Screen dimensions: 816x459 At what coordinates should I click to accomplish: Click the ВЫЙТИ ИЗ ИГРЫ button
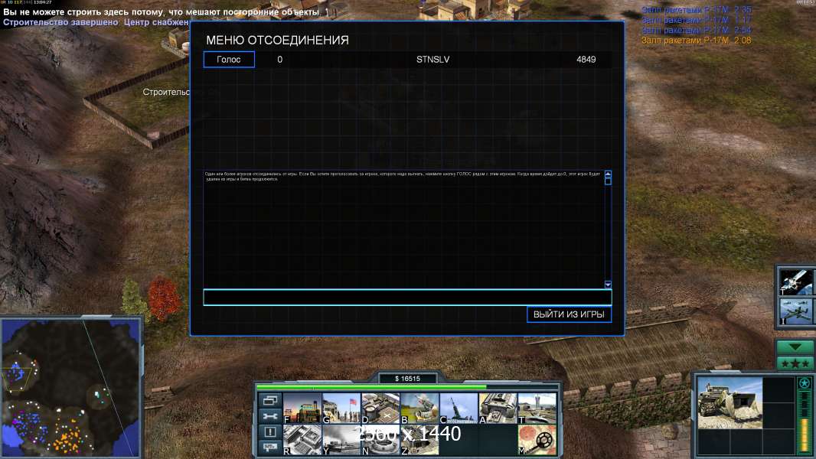(x=569, y=314)
